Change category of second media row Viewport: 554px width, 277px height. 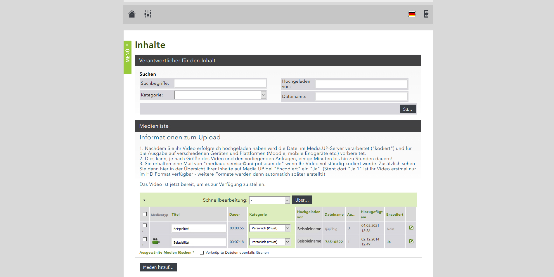[x=269, y=242]
